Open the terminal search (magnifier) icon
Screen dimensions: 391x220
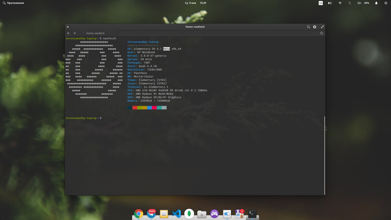(x=309, y=27)
